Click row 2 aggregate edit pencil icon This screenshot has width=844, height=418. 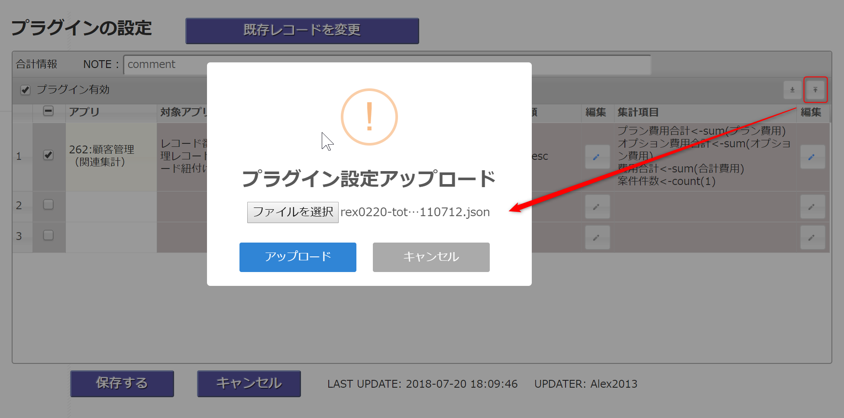click(812, 207)
